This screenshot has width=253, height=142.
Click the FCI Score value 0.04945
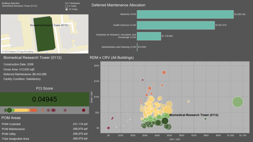pyautogui.click(x=45, y=99)
